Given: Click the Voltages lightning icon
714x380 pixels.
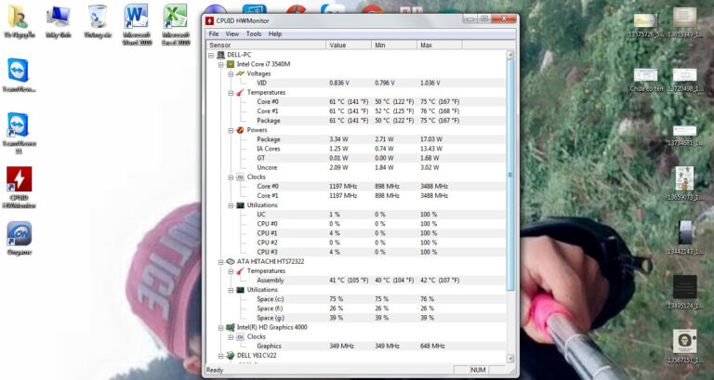Looking at the screenshot, I should (x=241, y=73).
